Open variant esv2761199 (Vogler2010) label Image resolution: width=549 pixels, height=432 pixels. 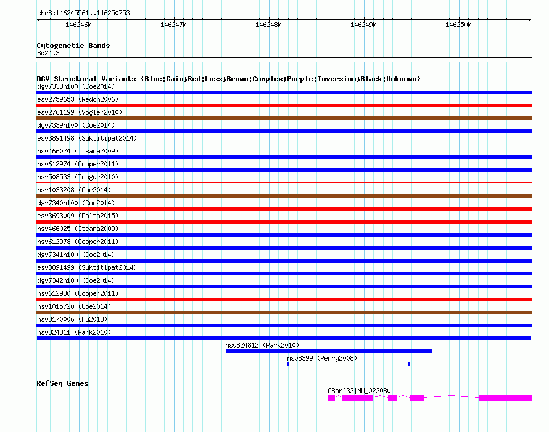coord(80,112)
